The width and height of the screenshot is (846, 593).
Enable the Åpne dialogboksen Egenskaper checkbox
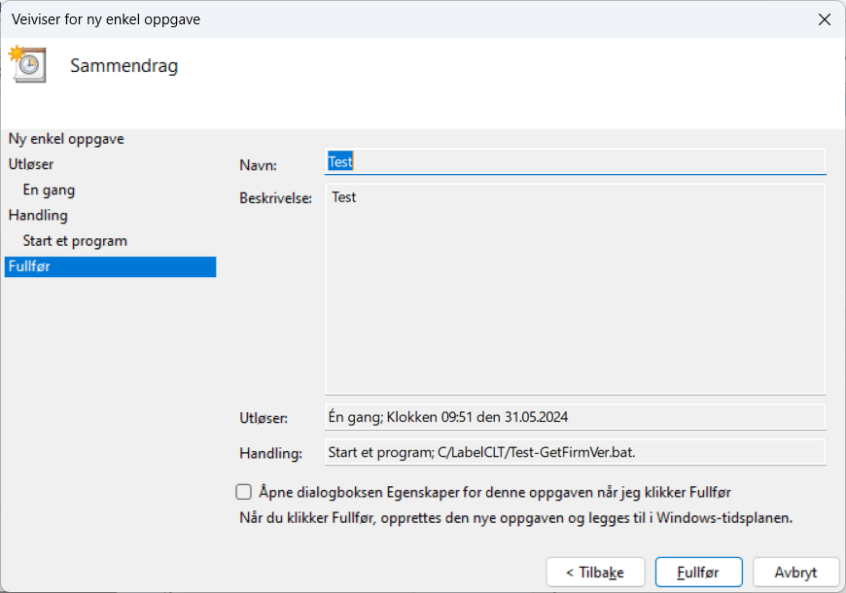tap(244, 492)
